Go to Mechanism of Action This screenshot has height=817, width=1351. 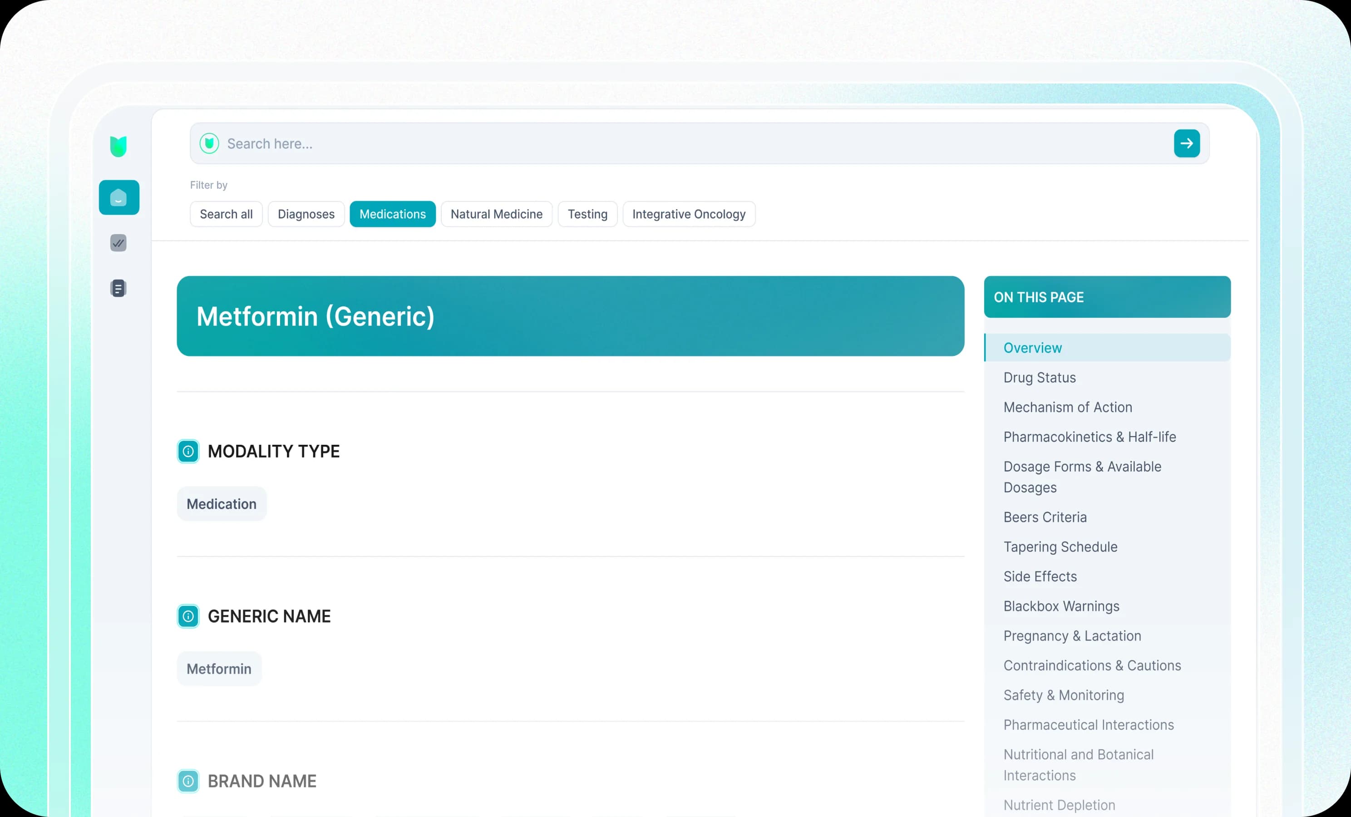[x=1068, y=408]
